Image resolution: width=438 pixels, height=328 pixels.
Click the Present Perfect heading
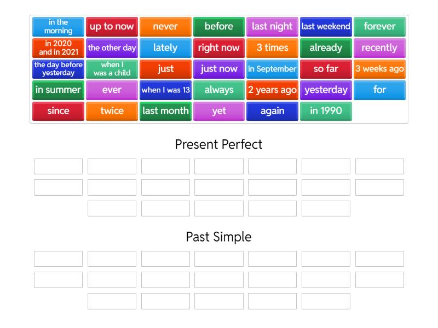point(218,145)
